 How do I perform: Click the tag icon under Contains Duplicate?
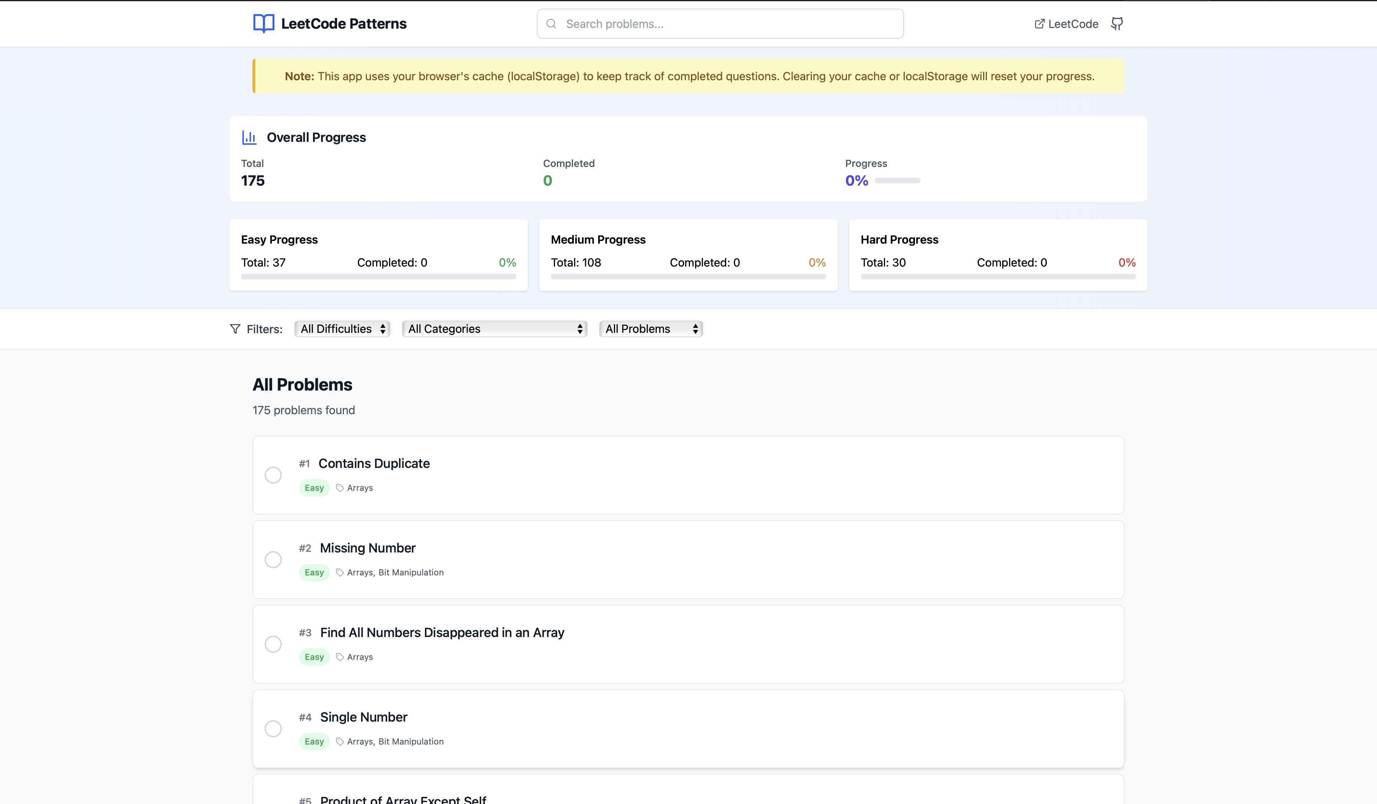[340, 488]
